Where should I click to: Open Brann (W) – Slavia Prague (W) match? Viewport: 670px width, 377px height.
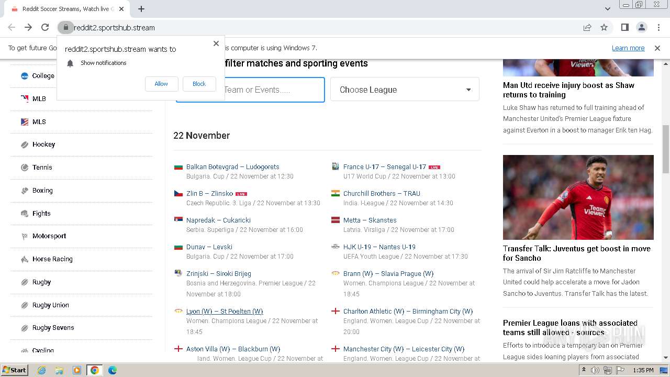click(x=388, y=273)
